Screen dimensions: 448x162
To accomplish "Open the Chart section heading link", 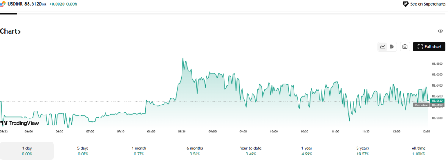I will [10, 31].
